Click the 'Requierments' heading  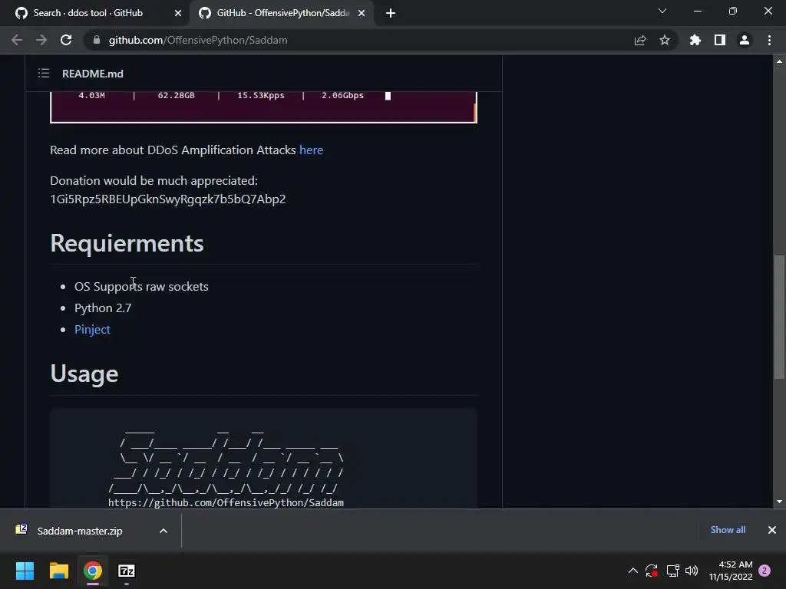coord(127,243)
